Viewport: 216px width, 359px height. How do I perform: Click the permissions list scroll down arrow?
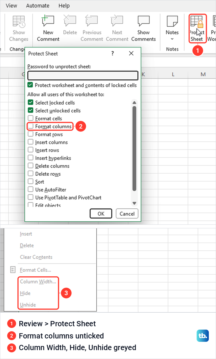point(134,203)
